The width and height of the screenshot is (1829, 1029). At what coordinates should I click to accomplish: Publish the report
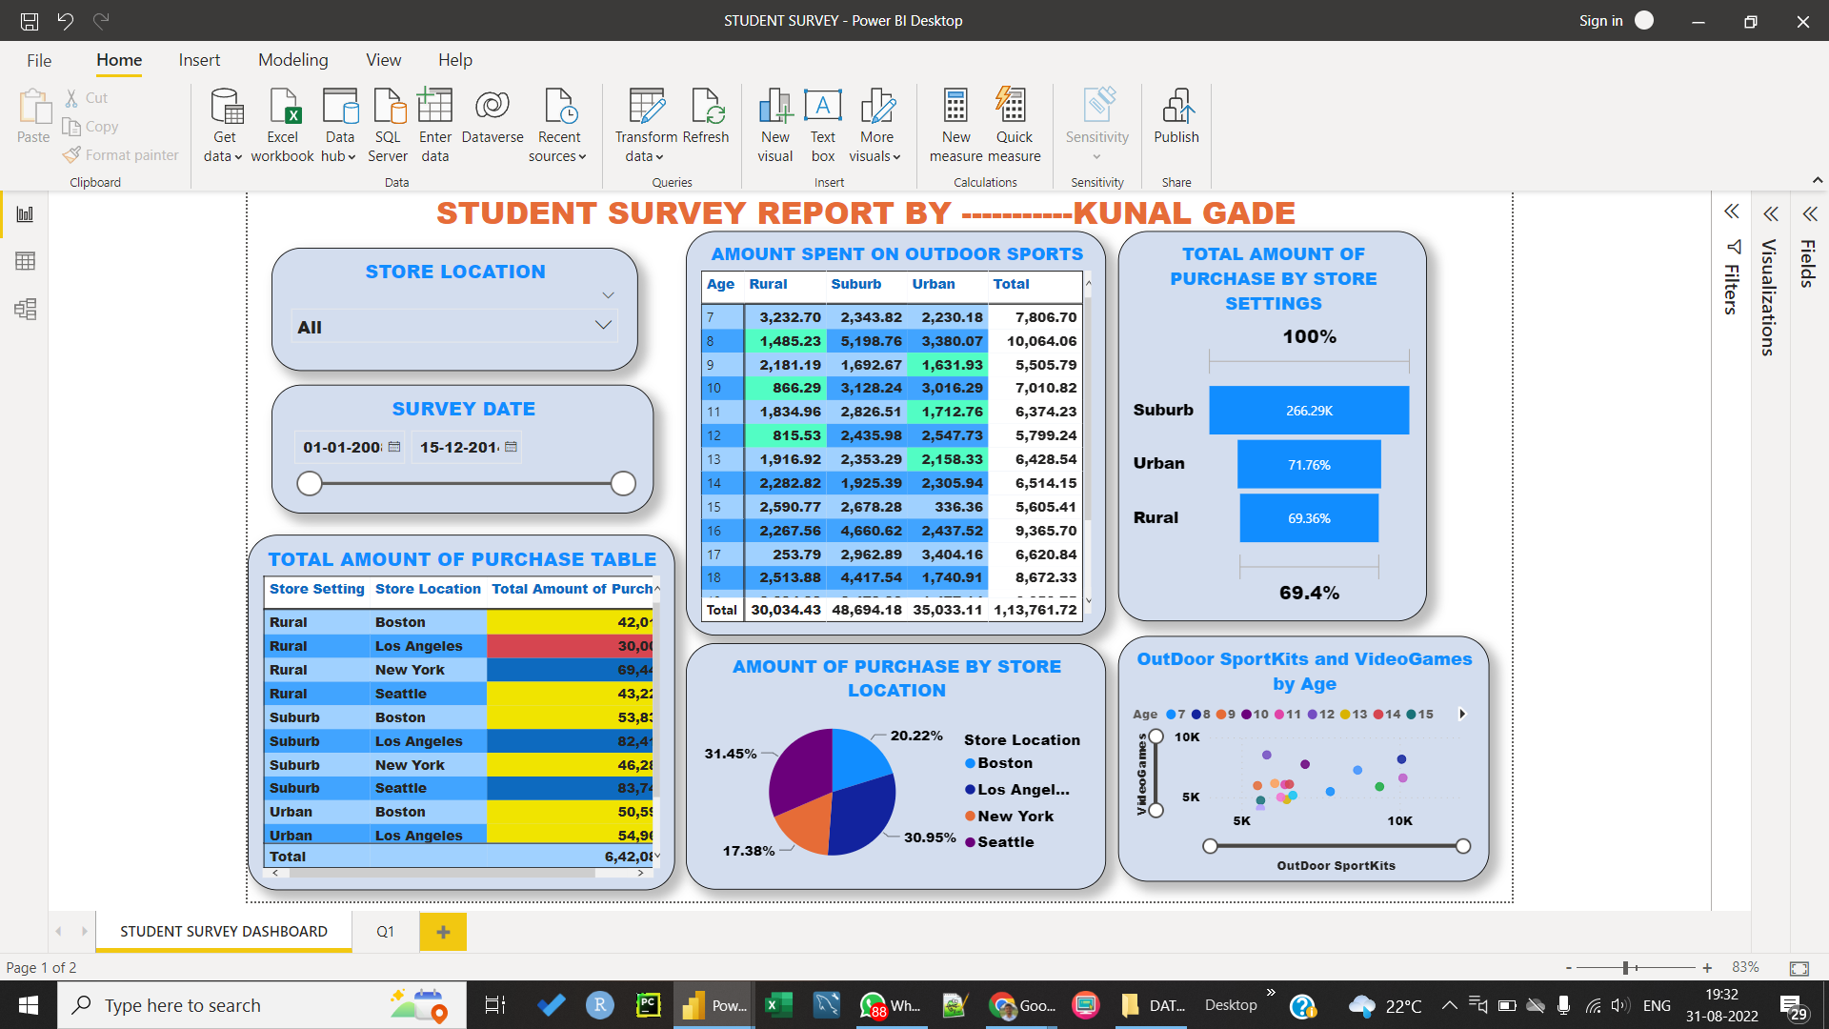(x=1176, y=124)
